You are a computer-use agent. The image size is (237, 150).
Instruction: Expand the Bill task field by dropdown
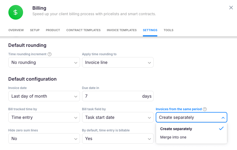[118, 118]
